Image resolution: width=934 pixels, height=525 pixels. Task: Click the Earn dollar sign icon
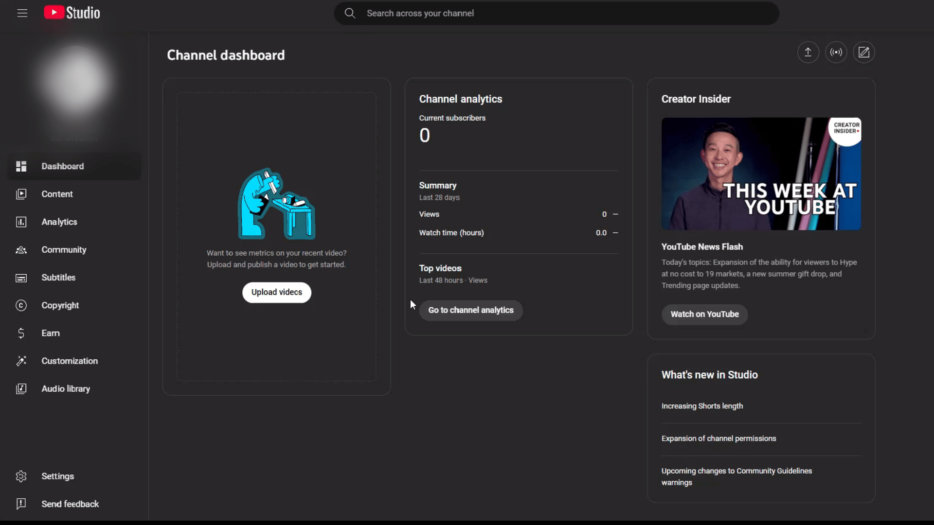pos(21,333)
